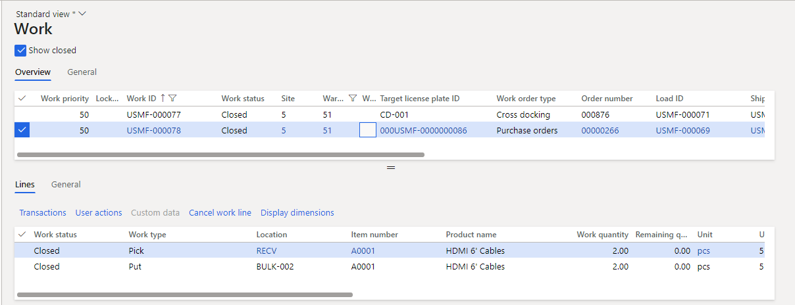Open Transactions for the work line
Viewport: 795px width, 305px height.
click(x=43, y=212)
